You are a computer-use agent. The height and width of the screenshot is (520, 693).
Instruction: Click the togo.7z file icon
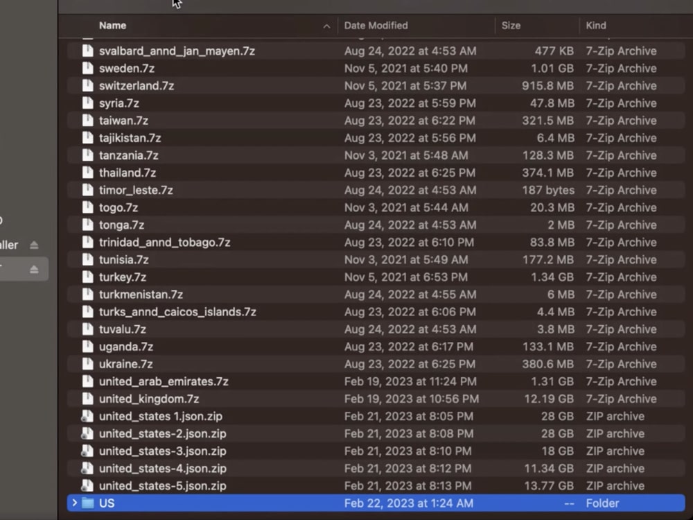tap(88, 207)
